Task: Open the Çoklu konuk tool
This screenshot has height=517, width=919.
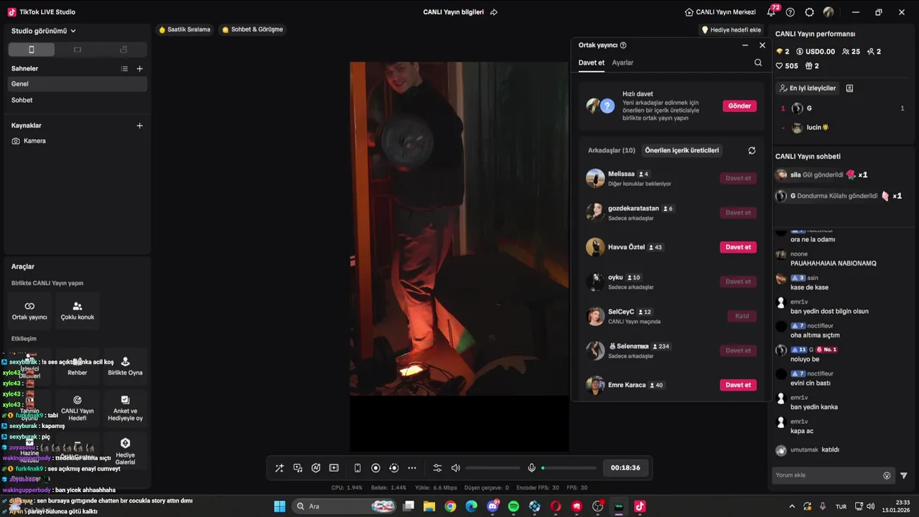Action: tap(78, 310)
